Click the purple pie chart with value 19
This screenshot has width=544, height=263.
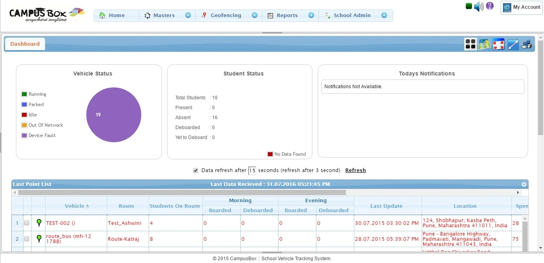coord(114,115)
